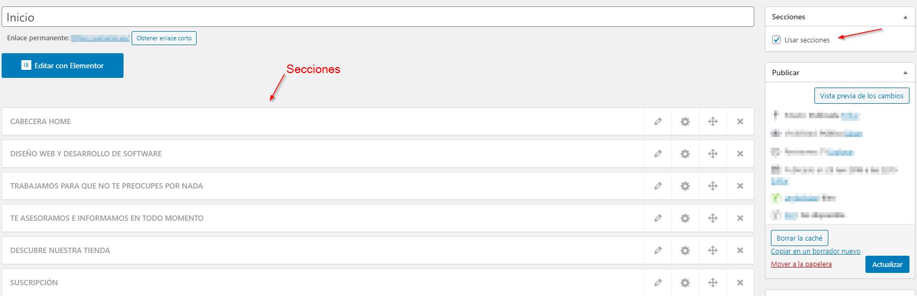Edit the DESCUBRE NUESTRA TIENDA section

point(658,250)
